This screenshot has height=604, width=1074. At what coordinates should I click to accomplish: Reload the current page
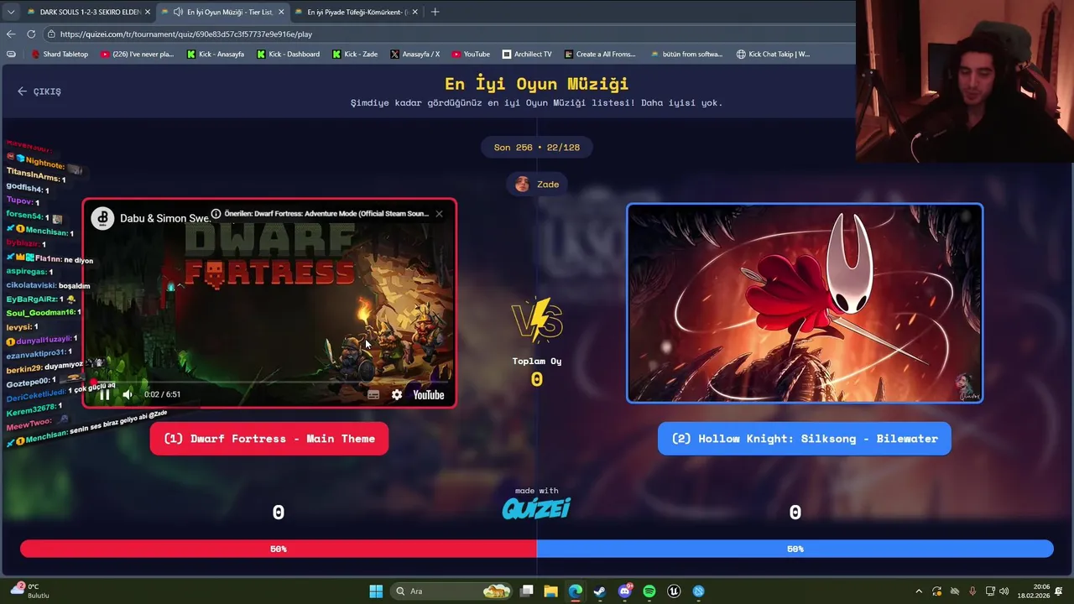tap(31, 34)
